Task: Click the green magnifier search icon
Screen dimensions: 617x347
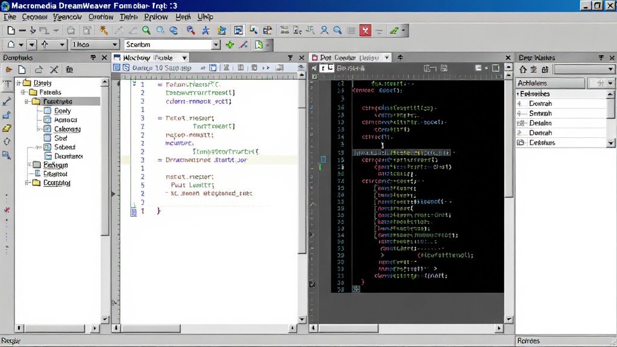Action: tap(146, 30)
